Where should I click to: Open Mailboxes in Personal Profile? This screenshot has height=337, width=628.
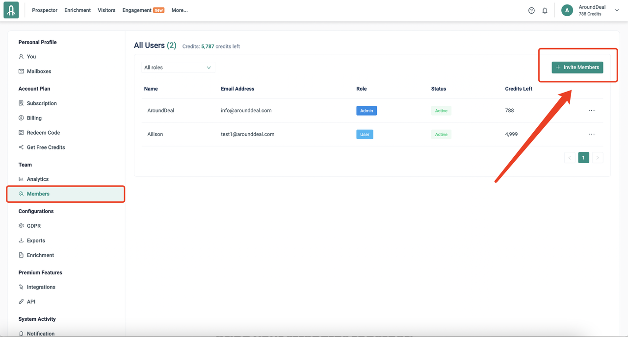pyautogui.click(x=39, y=72)
